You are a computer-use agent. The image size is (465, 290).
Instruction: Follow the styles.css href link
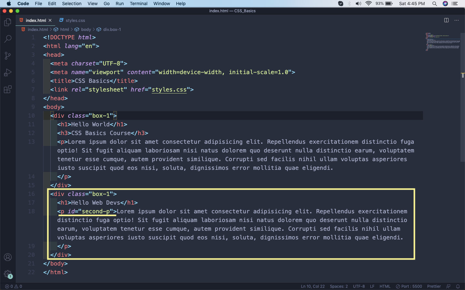(169, 90)
